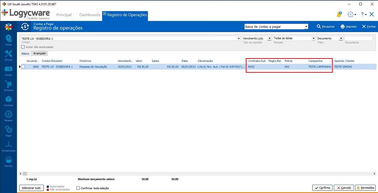Click the scrollbar right arrow
This screenshot has width=378, height=193.
click(374, 174)
